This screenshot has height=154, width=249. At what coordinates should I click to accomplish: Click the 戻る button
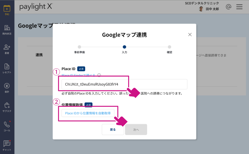click(113, 130)
